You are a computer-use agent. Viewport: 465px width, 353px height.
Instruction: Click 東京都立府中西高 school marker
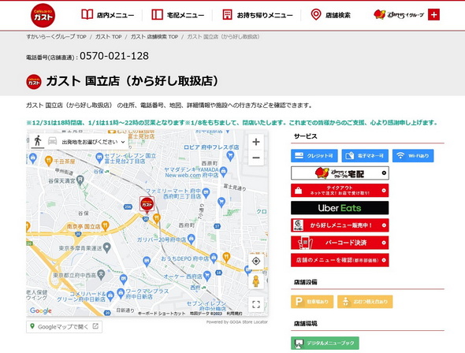click(x=101, y=275)
